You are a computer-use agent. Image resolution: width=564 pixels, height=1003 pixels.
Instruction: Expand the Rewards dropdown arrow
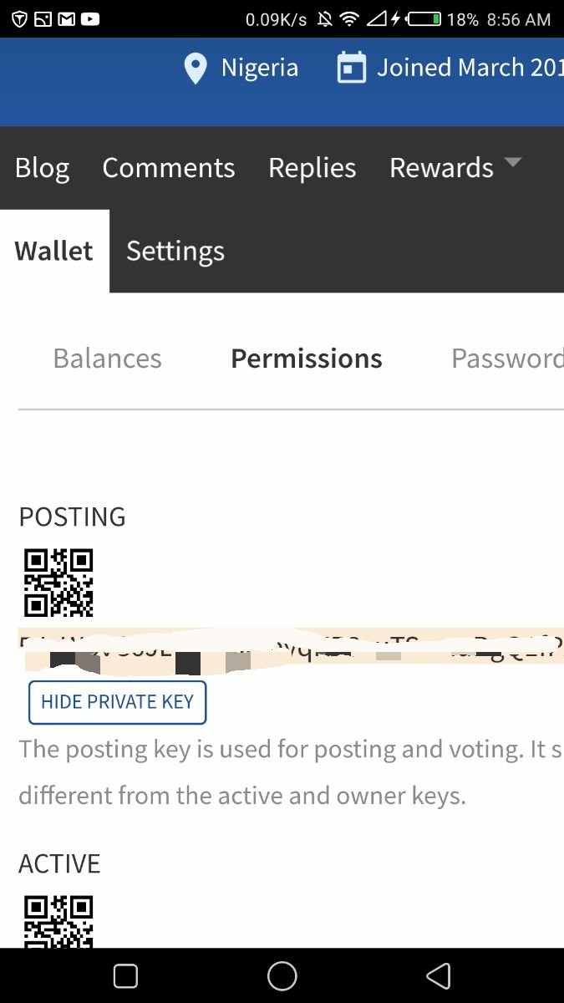tap(513, 162)
